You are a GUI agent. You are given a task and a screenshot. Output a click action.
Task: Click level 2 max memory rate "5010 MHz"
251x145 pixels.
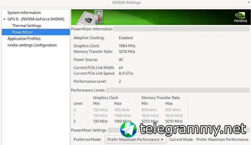[174, 121]
